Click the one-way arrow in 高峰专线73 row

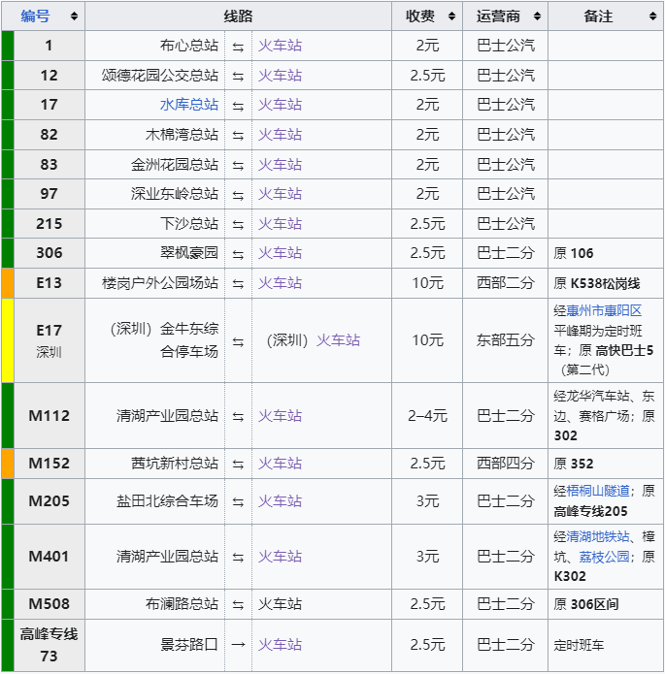(238, 645)
